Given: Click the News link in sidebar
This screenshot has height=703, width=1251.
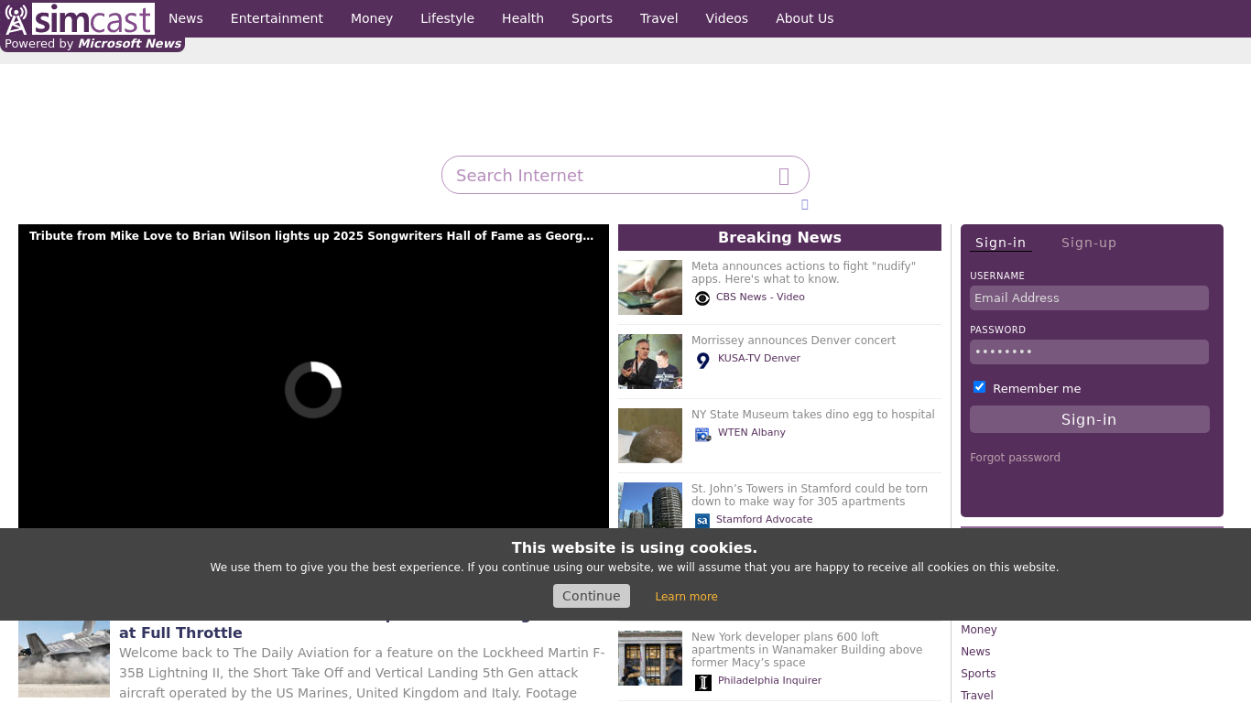Looking at the screenshot, I should click(975, 652).
